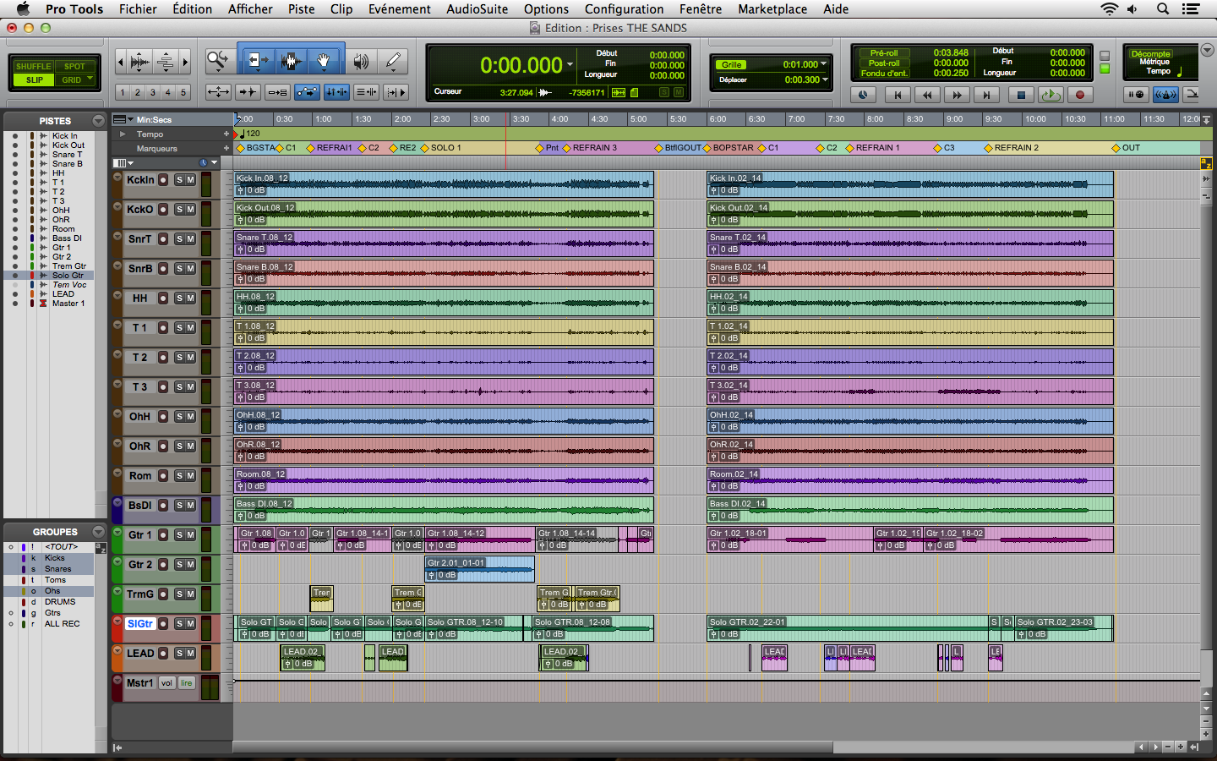Enable SHUFFLE edit mode
The height and width of the screenshot is (761, 1217).
tap(34, 66)
